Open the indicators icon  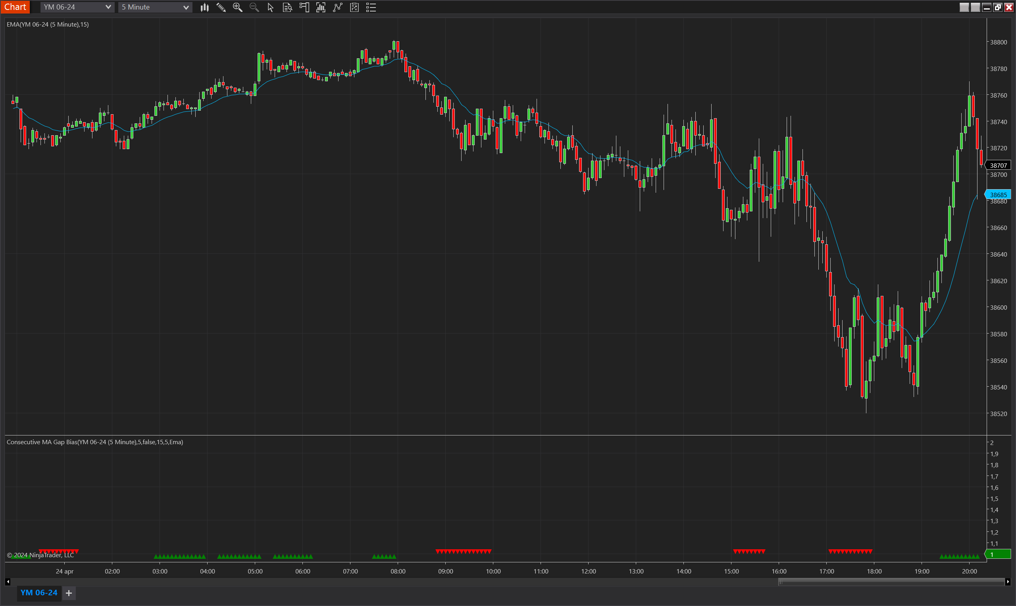[337, 7]
